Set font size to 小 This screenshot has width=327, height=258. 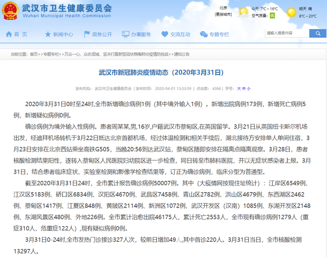(249, 89)
